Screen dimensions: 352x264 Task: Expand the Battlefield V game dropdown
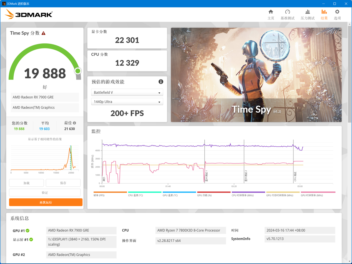127,93
